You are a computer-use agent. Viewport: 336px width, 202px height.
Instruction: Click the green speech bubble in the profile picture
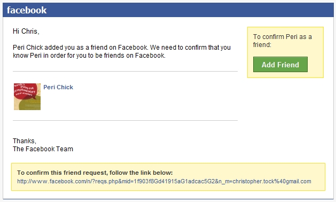[32, 104]
